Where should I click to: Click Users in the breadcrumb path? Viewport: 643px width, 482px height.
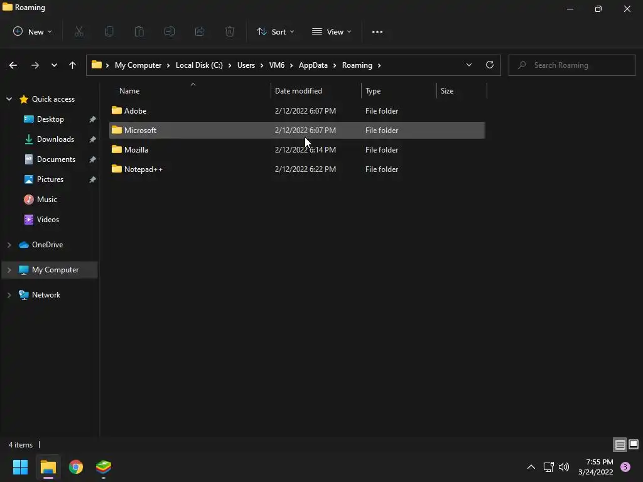246,65
